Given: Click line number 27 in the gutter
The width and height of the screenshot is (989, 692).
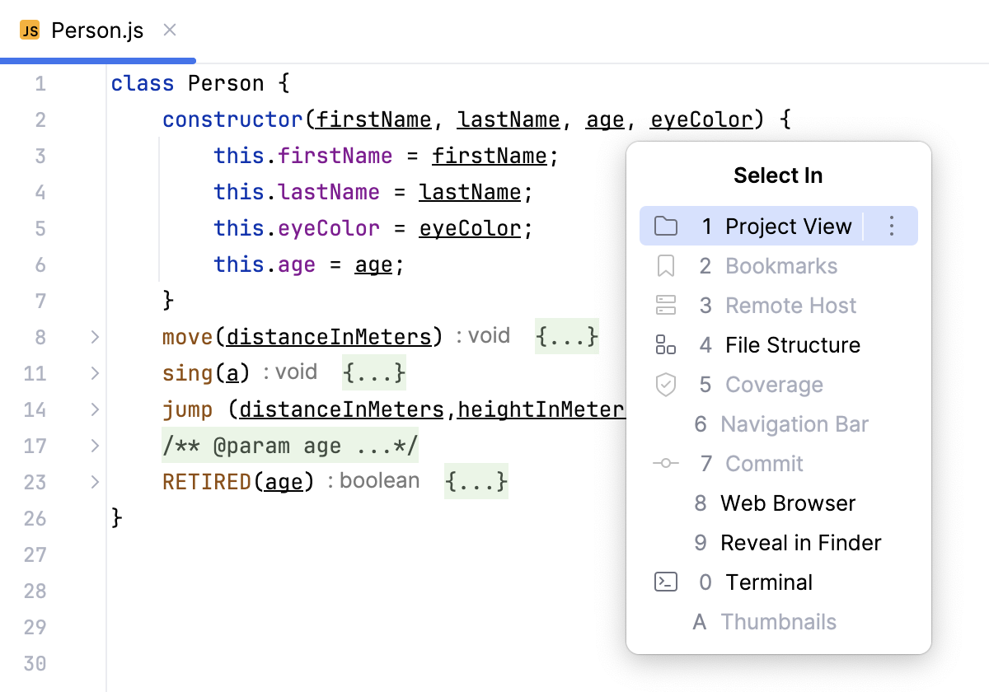Looking at the screenshot, I should coord(35,554).
